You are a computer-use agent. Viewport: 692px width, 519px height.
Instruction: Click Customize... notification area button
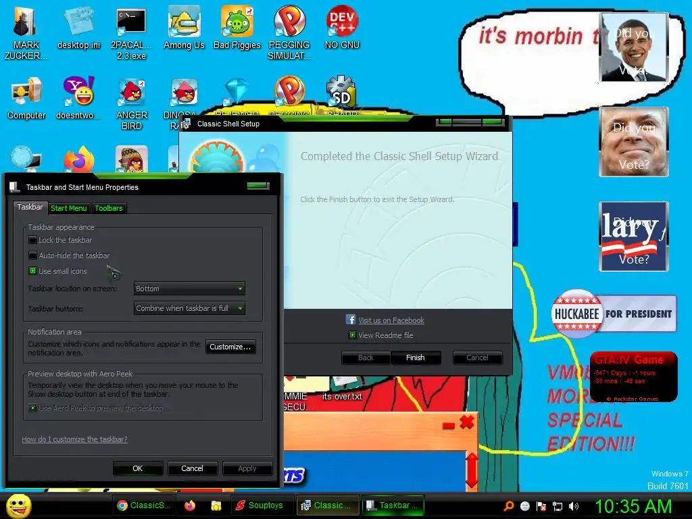coord(230,347)
